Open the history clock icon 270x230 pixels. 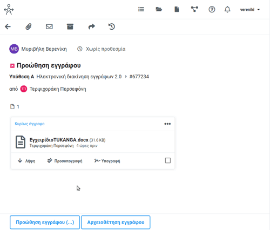tap(112, 26)
